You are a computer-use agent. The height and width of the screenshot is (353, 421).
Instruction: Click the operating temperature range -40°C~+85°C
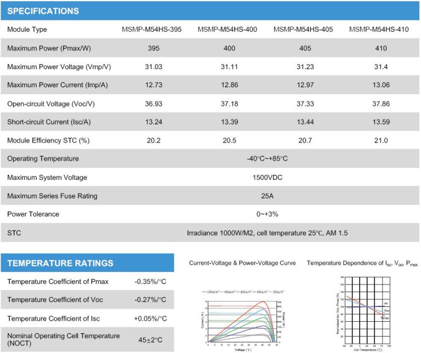pyautogui.click(x=267, y=159)
